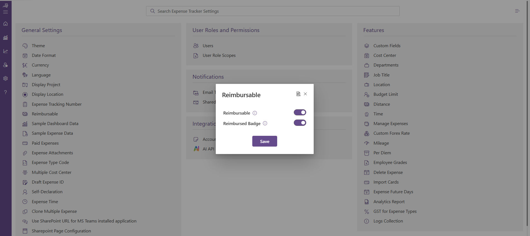The height and width of the screenshot is (236, 530).
Task: Open the home icon in left sidebar
Action: tap(6, 24)
